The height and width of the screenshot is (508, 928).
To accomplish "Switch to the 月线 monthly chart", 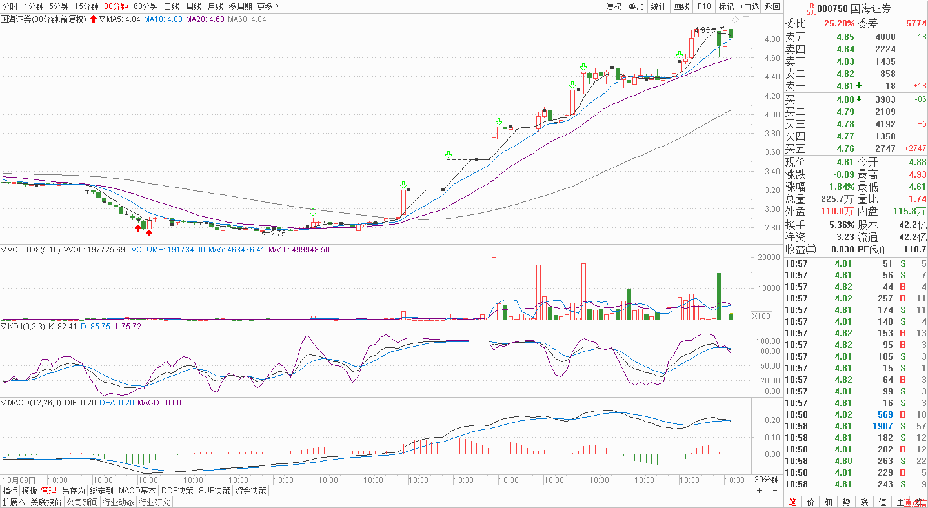I will click(x=215, y=6).
